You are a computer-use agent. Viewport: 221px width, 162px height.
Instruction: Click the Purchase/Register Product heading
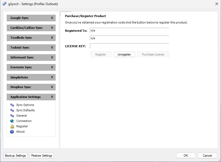click(85, 16)
